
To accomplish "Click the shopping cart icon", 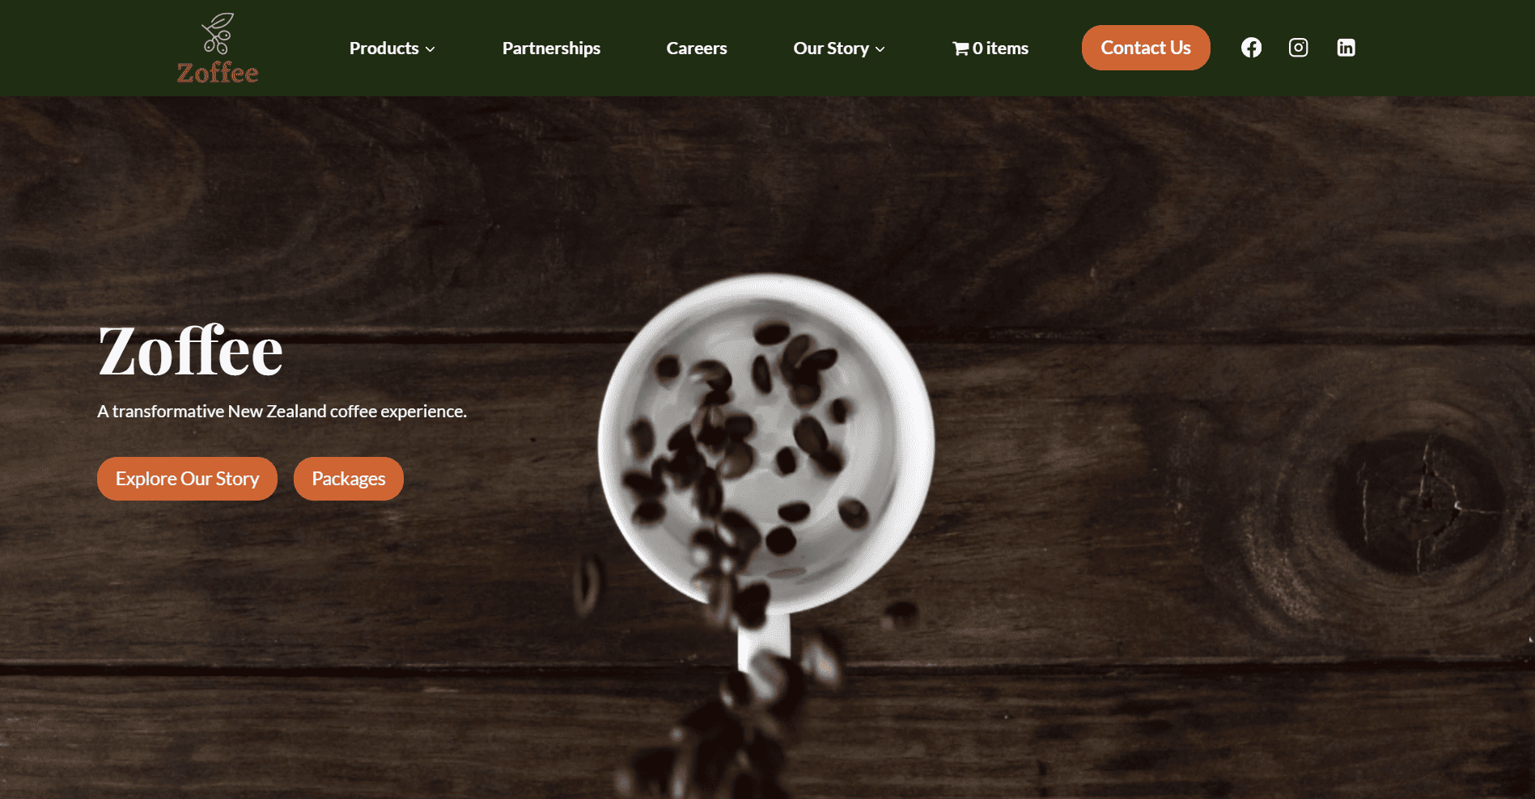I will pyautogui.click(x=960, y=49).
